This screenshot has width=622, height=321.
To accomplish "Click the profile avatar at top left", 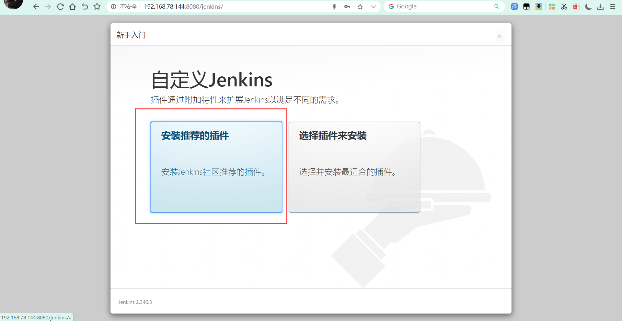I will [x=13, y=4].
